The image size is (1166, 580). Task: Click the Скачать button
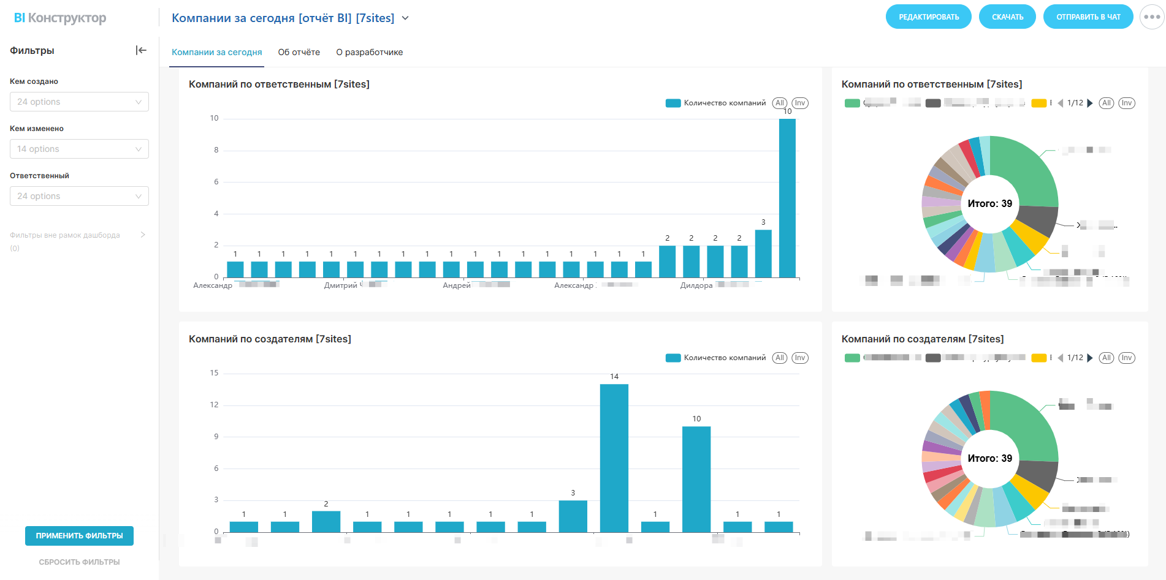tap(1007, 17)
